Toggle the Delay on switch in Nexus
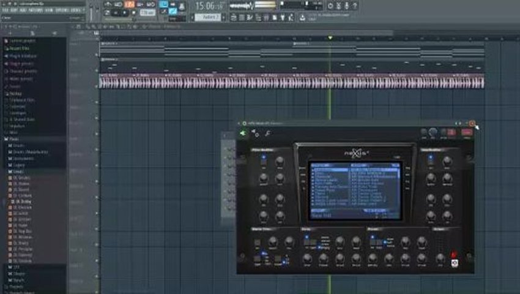 [306, 238]
